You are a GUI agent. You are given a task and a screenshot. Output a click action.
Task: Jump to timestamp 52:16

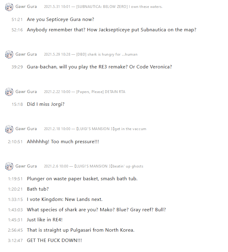click(17, 30)
